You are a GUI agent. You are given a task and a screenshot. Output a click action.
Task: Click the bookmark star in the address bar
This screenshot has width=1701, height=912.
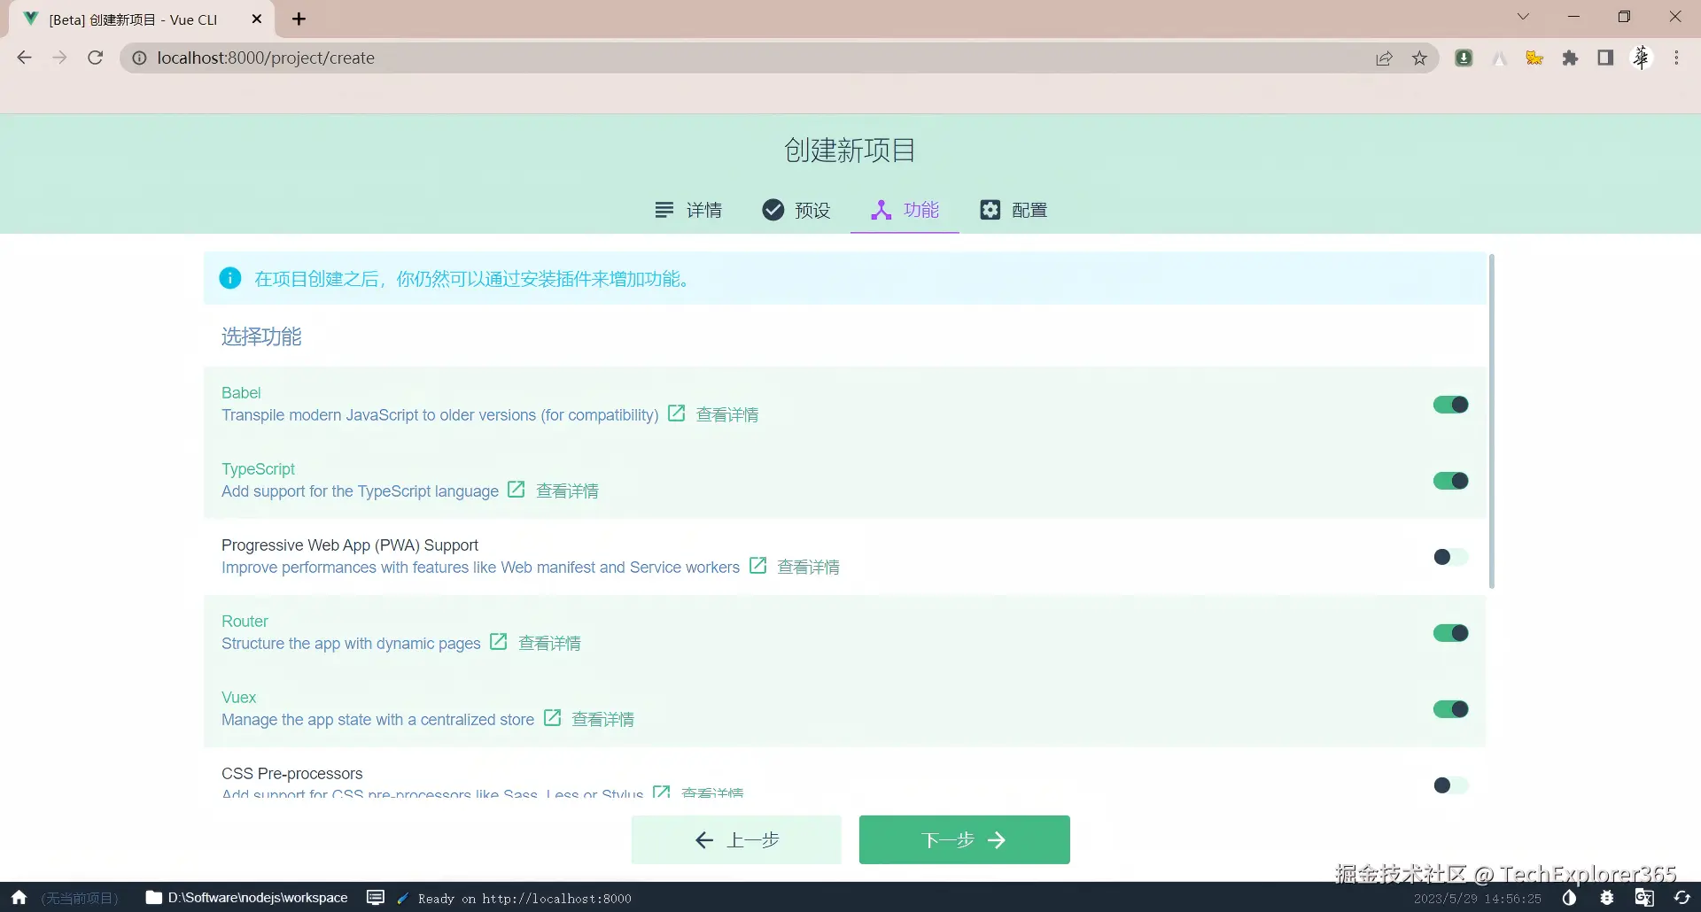[1419, 58]
